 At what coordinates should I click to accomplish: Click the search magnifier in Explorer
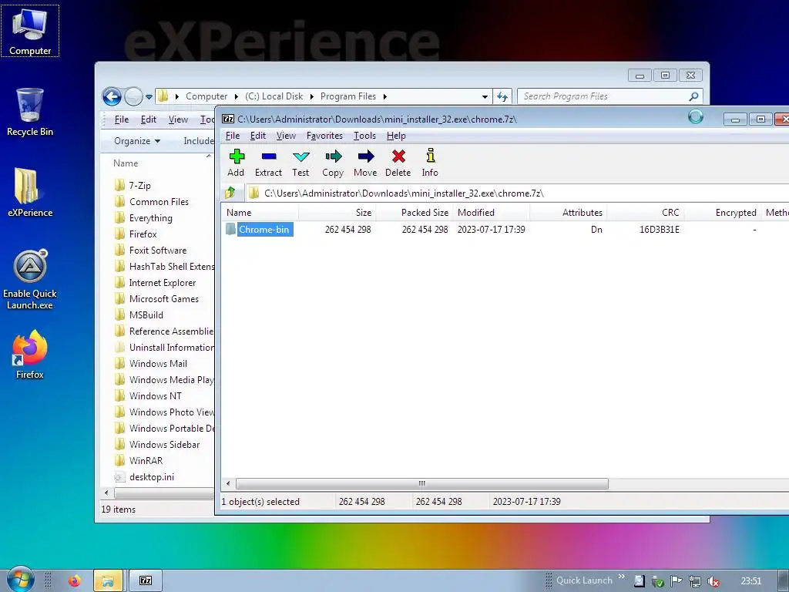pos(693,96)
